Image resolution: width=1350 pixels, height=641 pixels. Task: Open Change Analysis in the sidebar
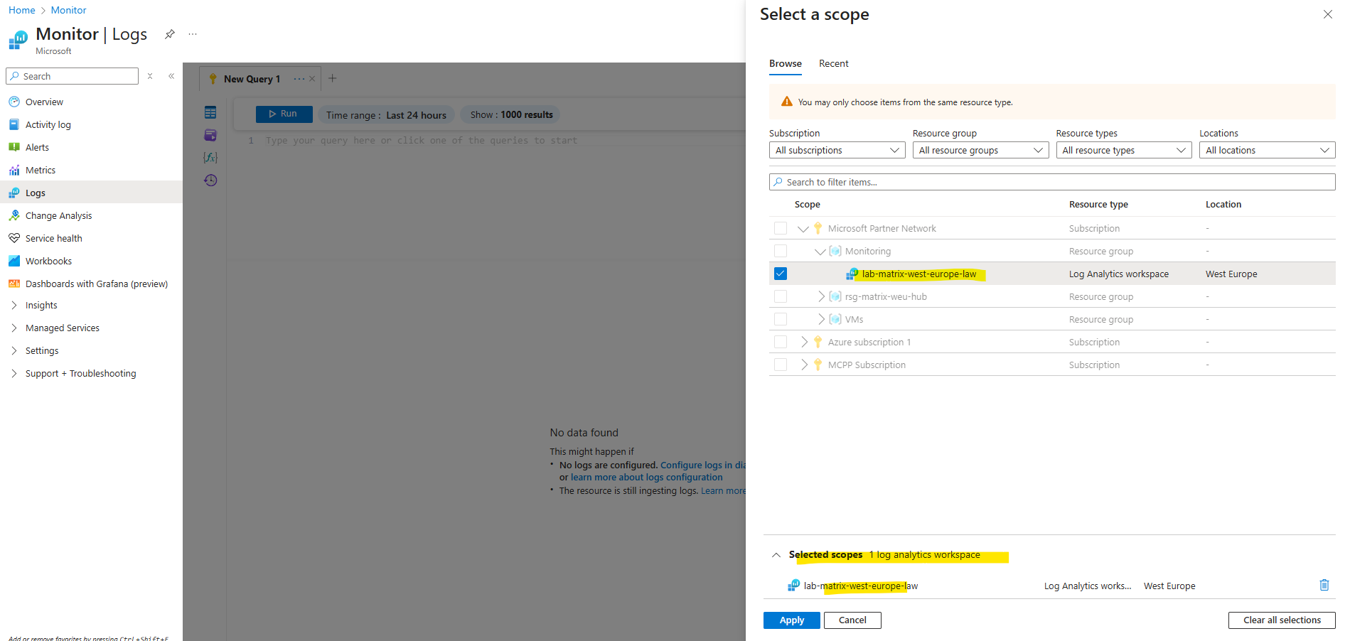(x=58, y=215)
